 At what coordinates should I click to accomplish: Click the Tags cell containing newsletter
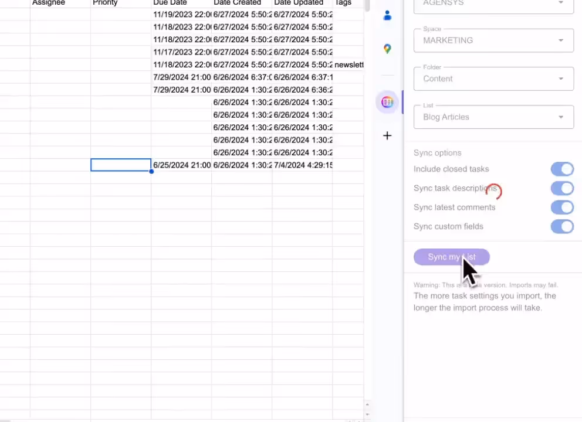[x=348, y=64]
